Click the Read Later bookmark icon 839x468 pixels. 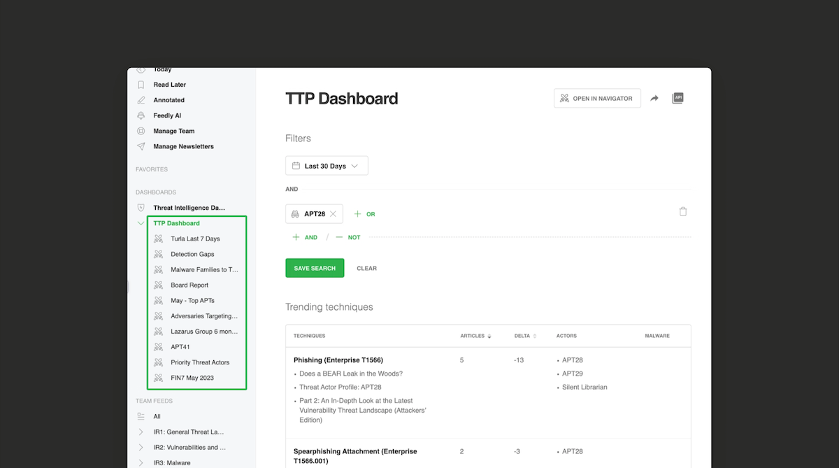click(x=141, y=84)
